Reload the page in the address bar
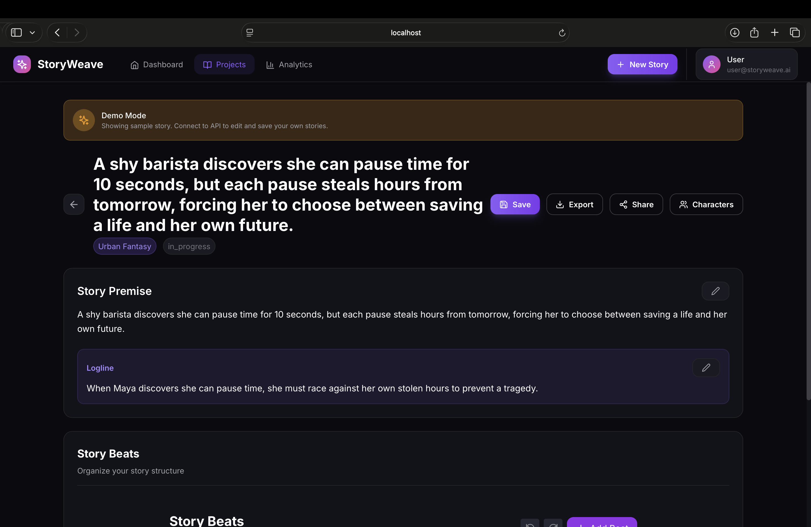The width and height of the screenshot is (811, 527). click(x=562, y=33)
